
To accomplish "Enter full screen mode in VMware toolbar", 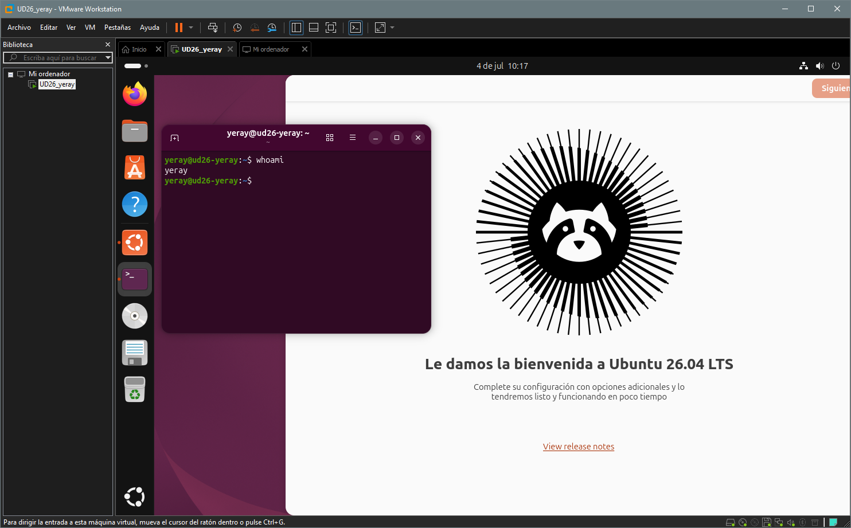I will click(331, 28).
